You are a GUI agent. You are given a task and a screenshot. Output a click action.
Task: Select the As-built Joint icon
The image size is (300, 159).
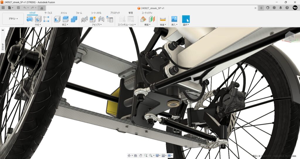(x=101, y=19)
